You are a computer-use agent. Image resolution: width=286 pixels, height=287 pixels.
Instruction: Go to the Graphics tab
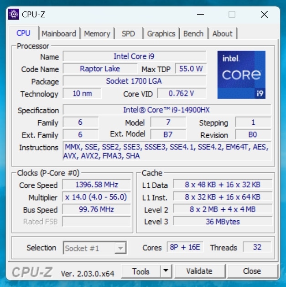(161, 34)
